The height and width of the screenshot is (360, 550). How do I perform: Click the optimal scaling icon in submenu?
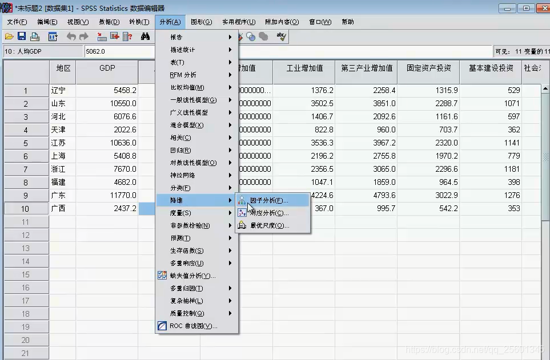(x=242, y=225)
